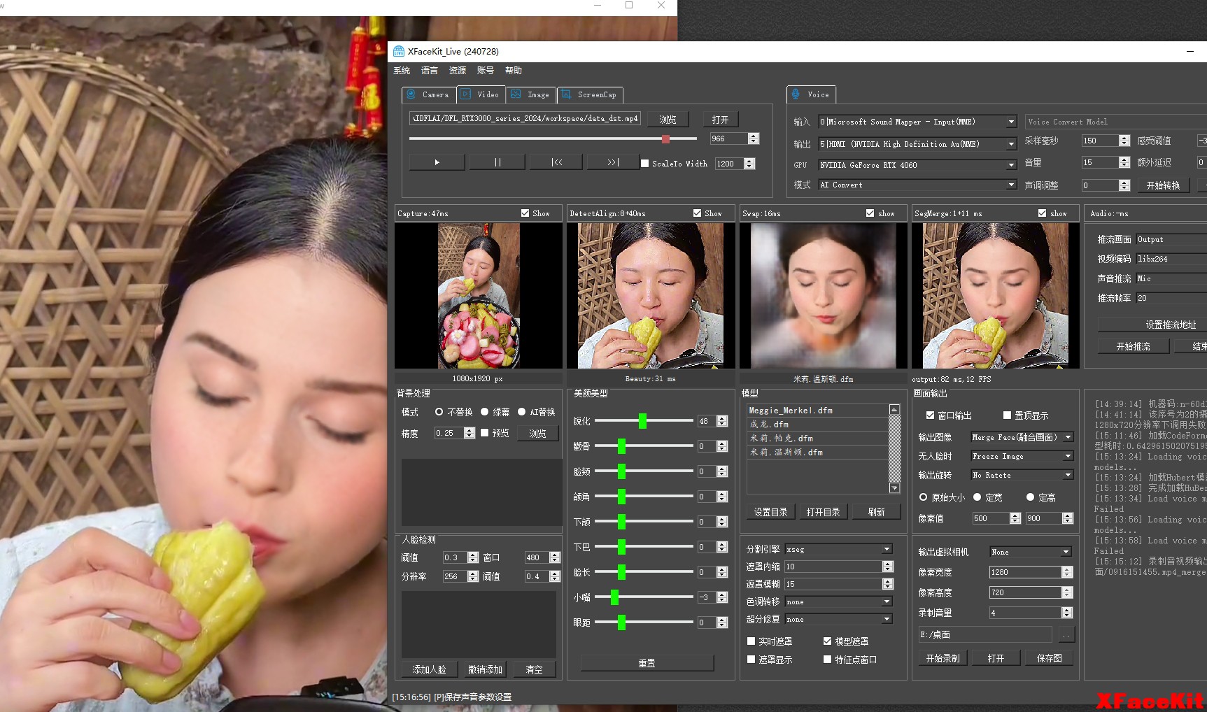Image resolution: width=1207 pixels, height=712 pixels.
Task: Toggle the 模型遮罩 checkbox
Action: click(828, 641)
